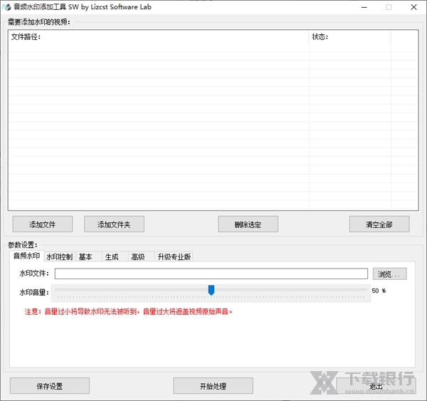Focus the 水印文件 path input field
The width and height of the screenshot is (427, 401).
click(211, 274)
